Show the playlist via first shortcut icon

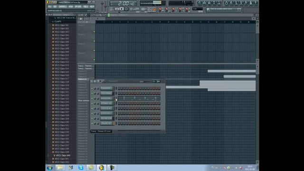199,3
